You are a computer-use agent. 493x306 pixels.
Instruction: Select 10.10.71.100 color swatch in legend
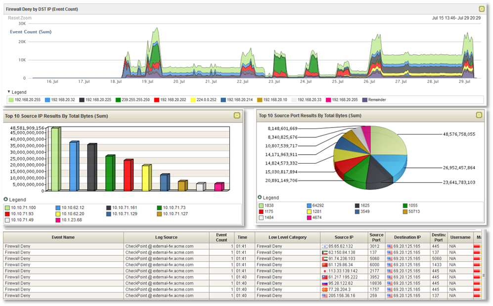[x=7, y=208]
